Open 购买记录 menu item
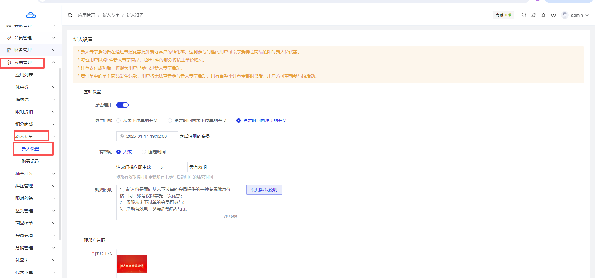This screenshot has height=278, width=595. [x=30, y=161]
